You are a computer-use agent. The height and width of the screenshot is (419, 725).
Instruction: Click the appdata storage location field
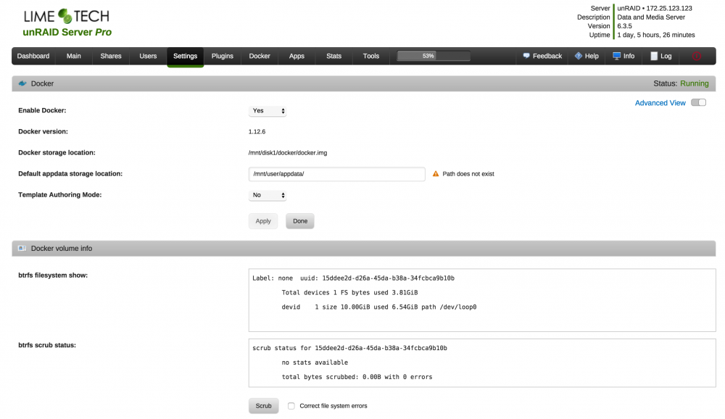click(x=336, y=174)
